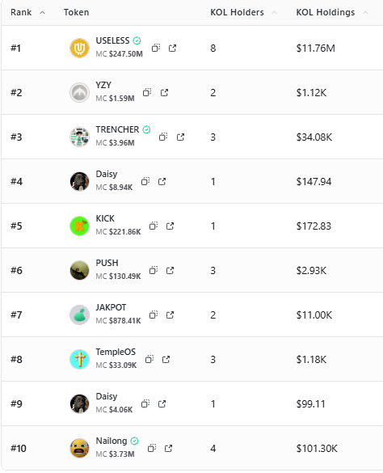Screen dimensions: 383x473
Task: Open PUSH token external link
Action: [170, 270]
